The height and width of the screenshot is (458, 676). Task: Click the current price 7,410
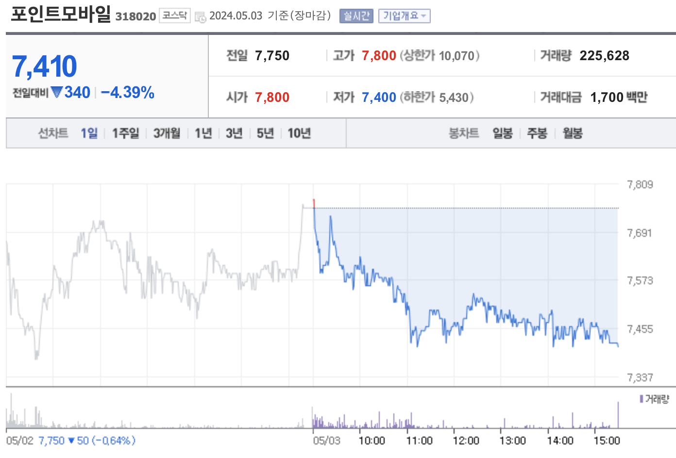click(x=44, y=66)
